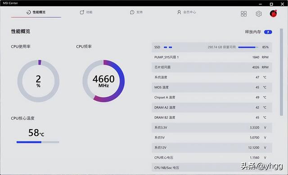Minimize the MSI Center window
Viewport: 288px width, 175px height.
click(x=260, y=4)
